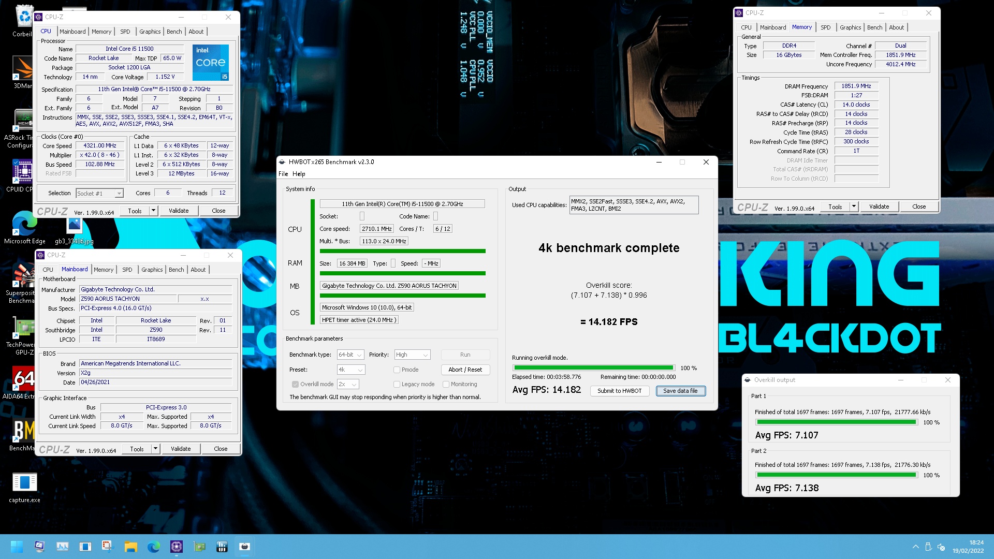Click the Part 2 progress bar

click(x=837, y=475)
